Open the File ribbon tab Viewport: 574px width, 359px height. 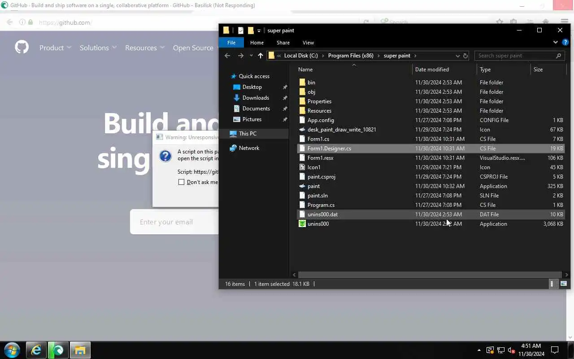pos(231,43)
